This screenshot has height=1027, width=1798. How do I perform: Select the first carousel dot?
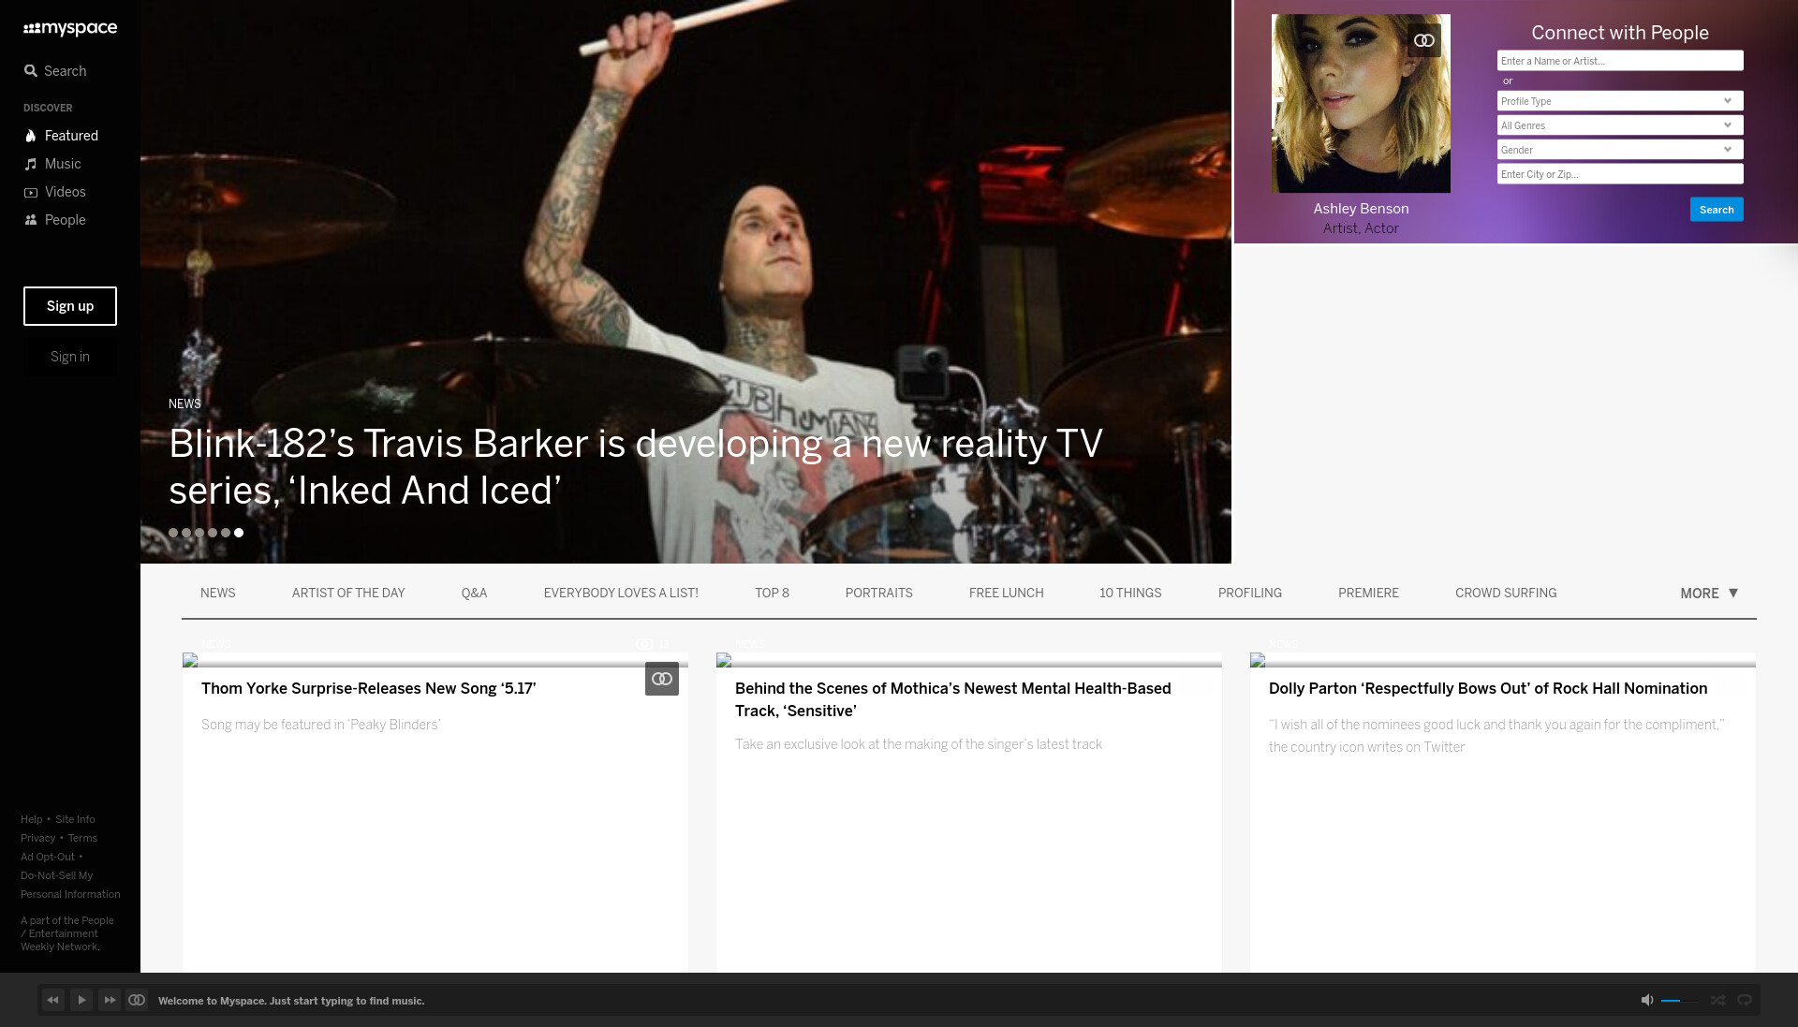click(x=173, y=533)
